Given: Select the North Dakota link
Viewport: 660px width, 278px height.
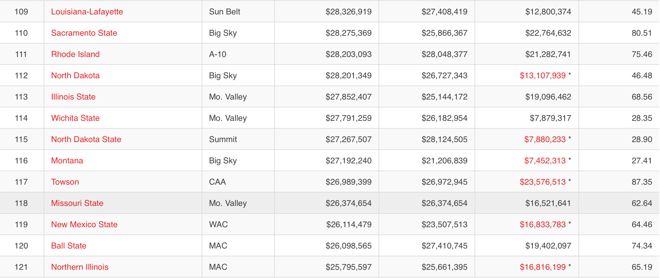Looking at the screenshot, I should click(x=75, y=76).
